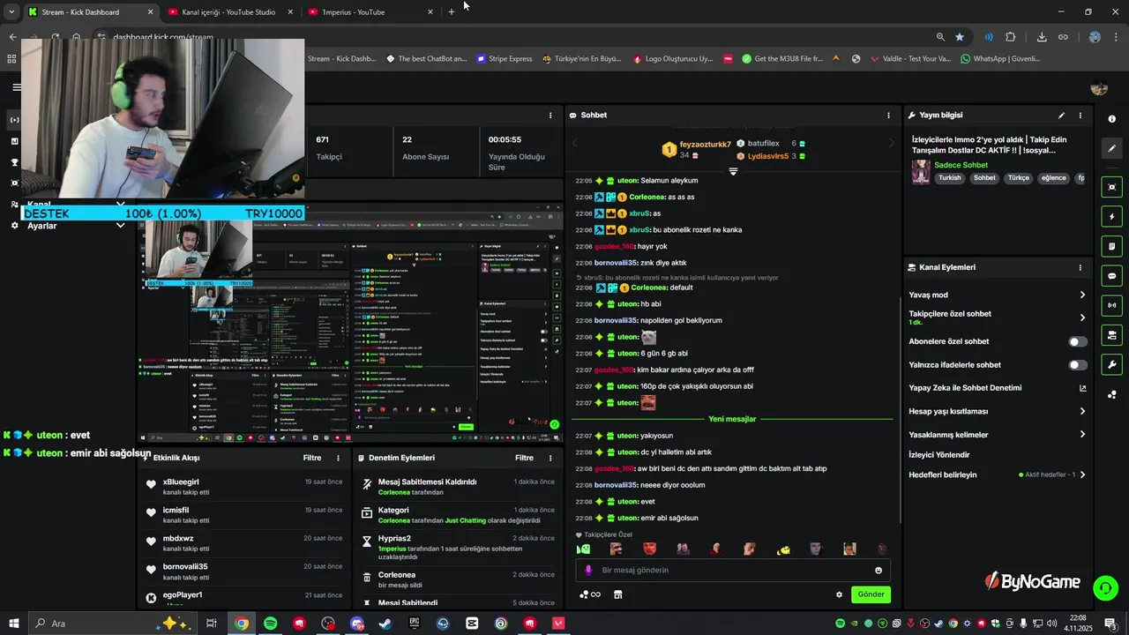Click feyzaozturkk7 top gifter name

[706, 145]
